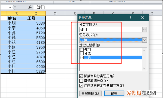Toggle 汇总结果显示在数据下方 checkbox
Screen dimensions: 163x98
pyautogui.click(x=81, y=86)
